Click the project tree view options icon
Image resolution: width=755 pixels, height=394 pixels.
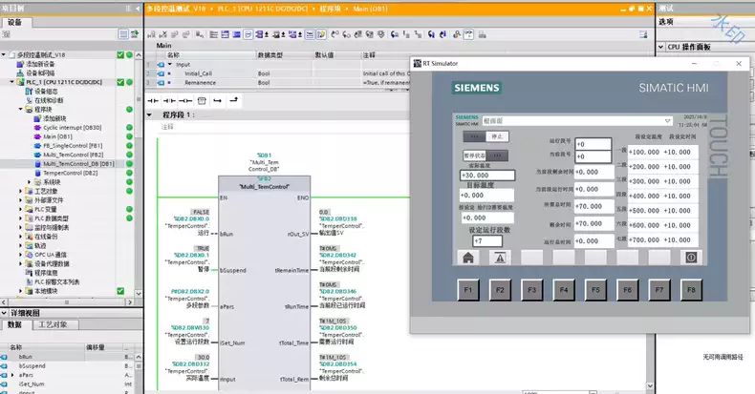[123, 34]
